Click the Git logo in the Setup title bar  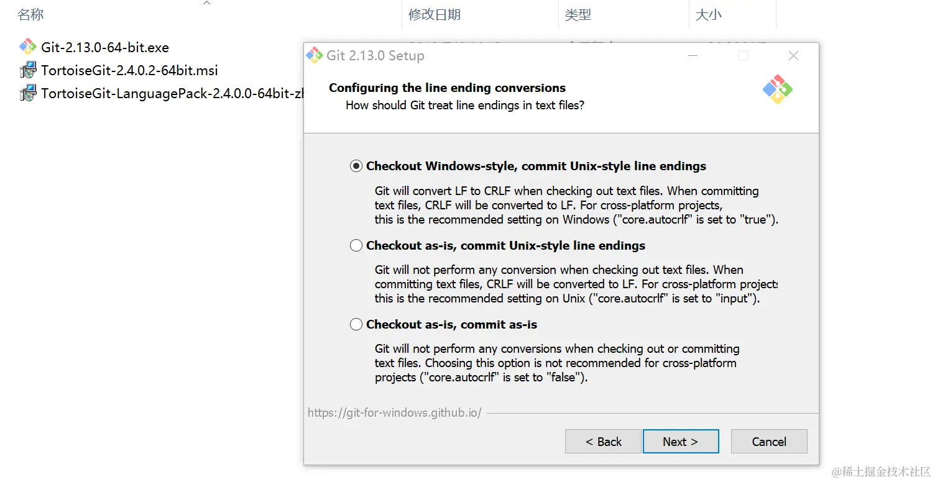315,55
